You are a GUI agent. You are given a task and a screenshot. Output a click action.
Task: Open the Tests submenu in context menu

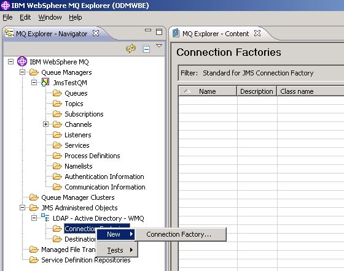click(117, 250)
